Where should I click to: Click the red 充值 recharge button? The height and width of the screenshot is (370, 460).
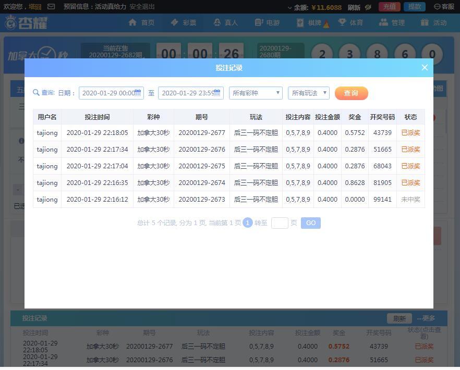tap(389, 7)
